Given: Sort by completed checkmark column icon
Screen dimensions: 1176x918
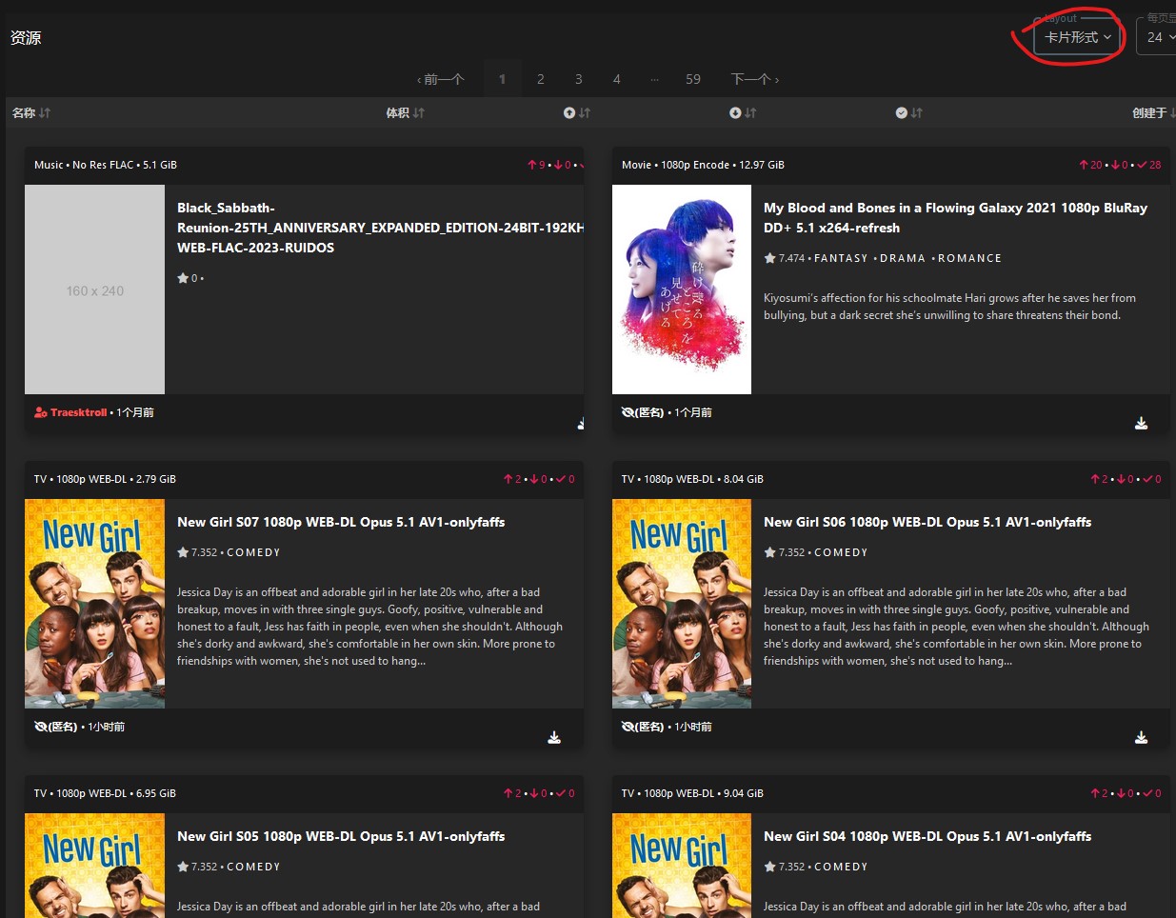Looking at the screenshot, I should click(908, 112).
